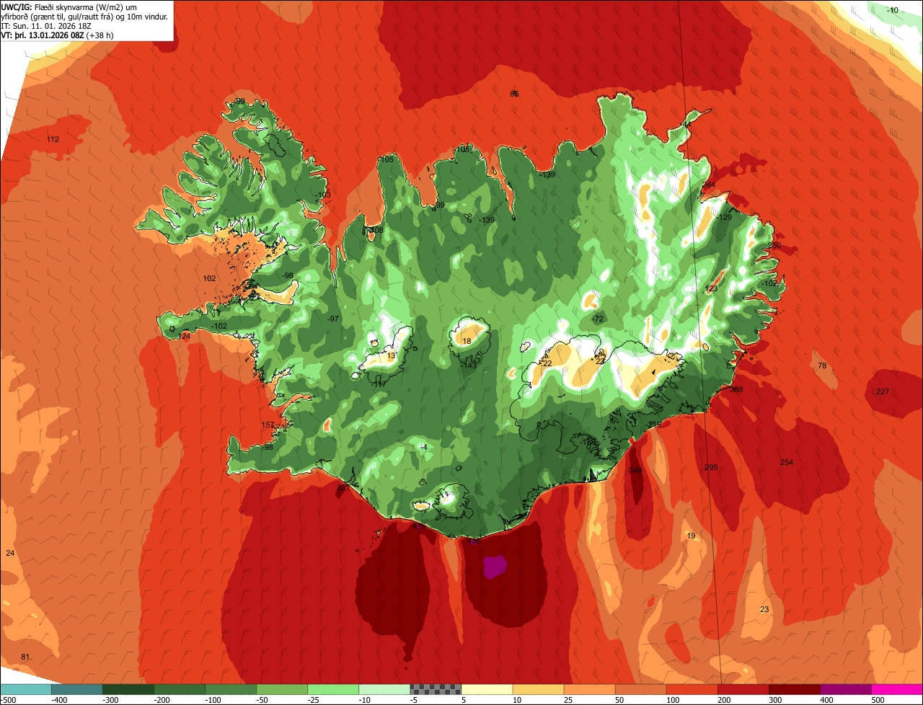Select the '124' value on the map
The image size is (923, 705).
click(185, 336)
